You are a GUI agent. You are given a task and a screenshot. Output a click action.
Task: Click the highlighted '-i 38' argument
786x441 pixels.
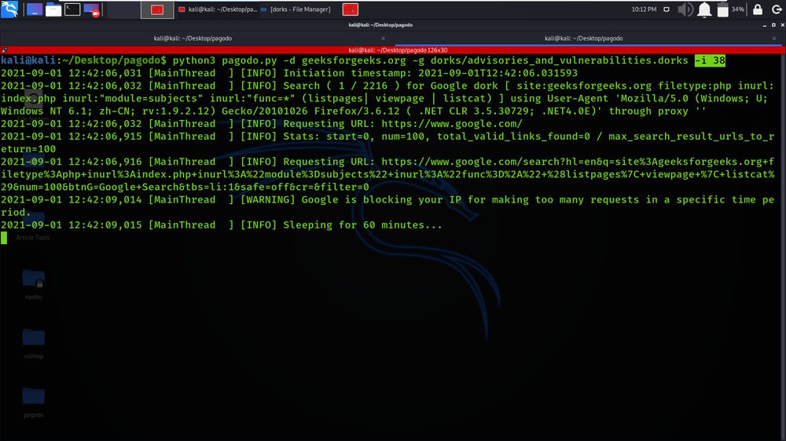[710, 60]
